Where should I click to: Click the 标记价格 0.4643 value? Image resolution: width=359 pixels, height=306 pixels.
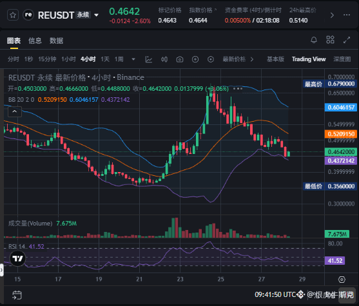(167, 21)
